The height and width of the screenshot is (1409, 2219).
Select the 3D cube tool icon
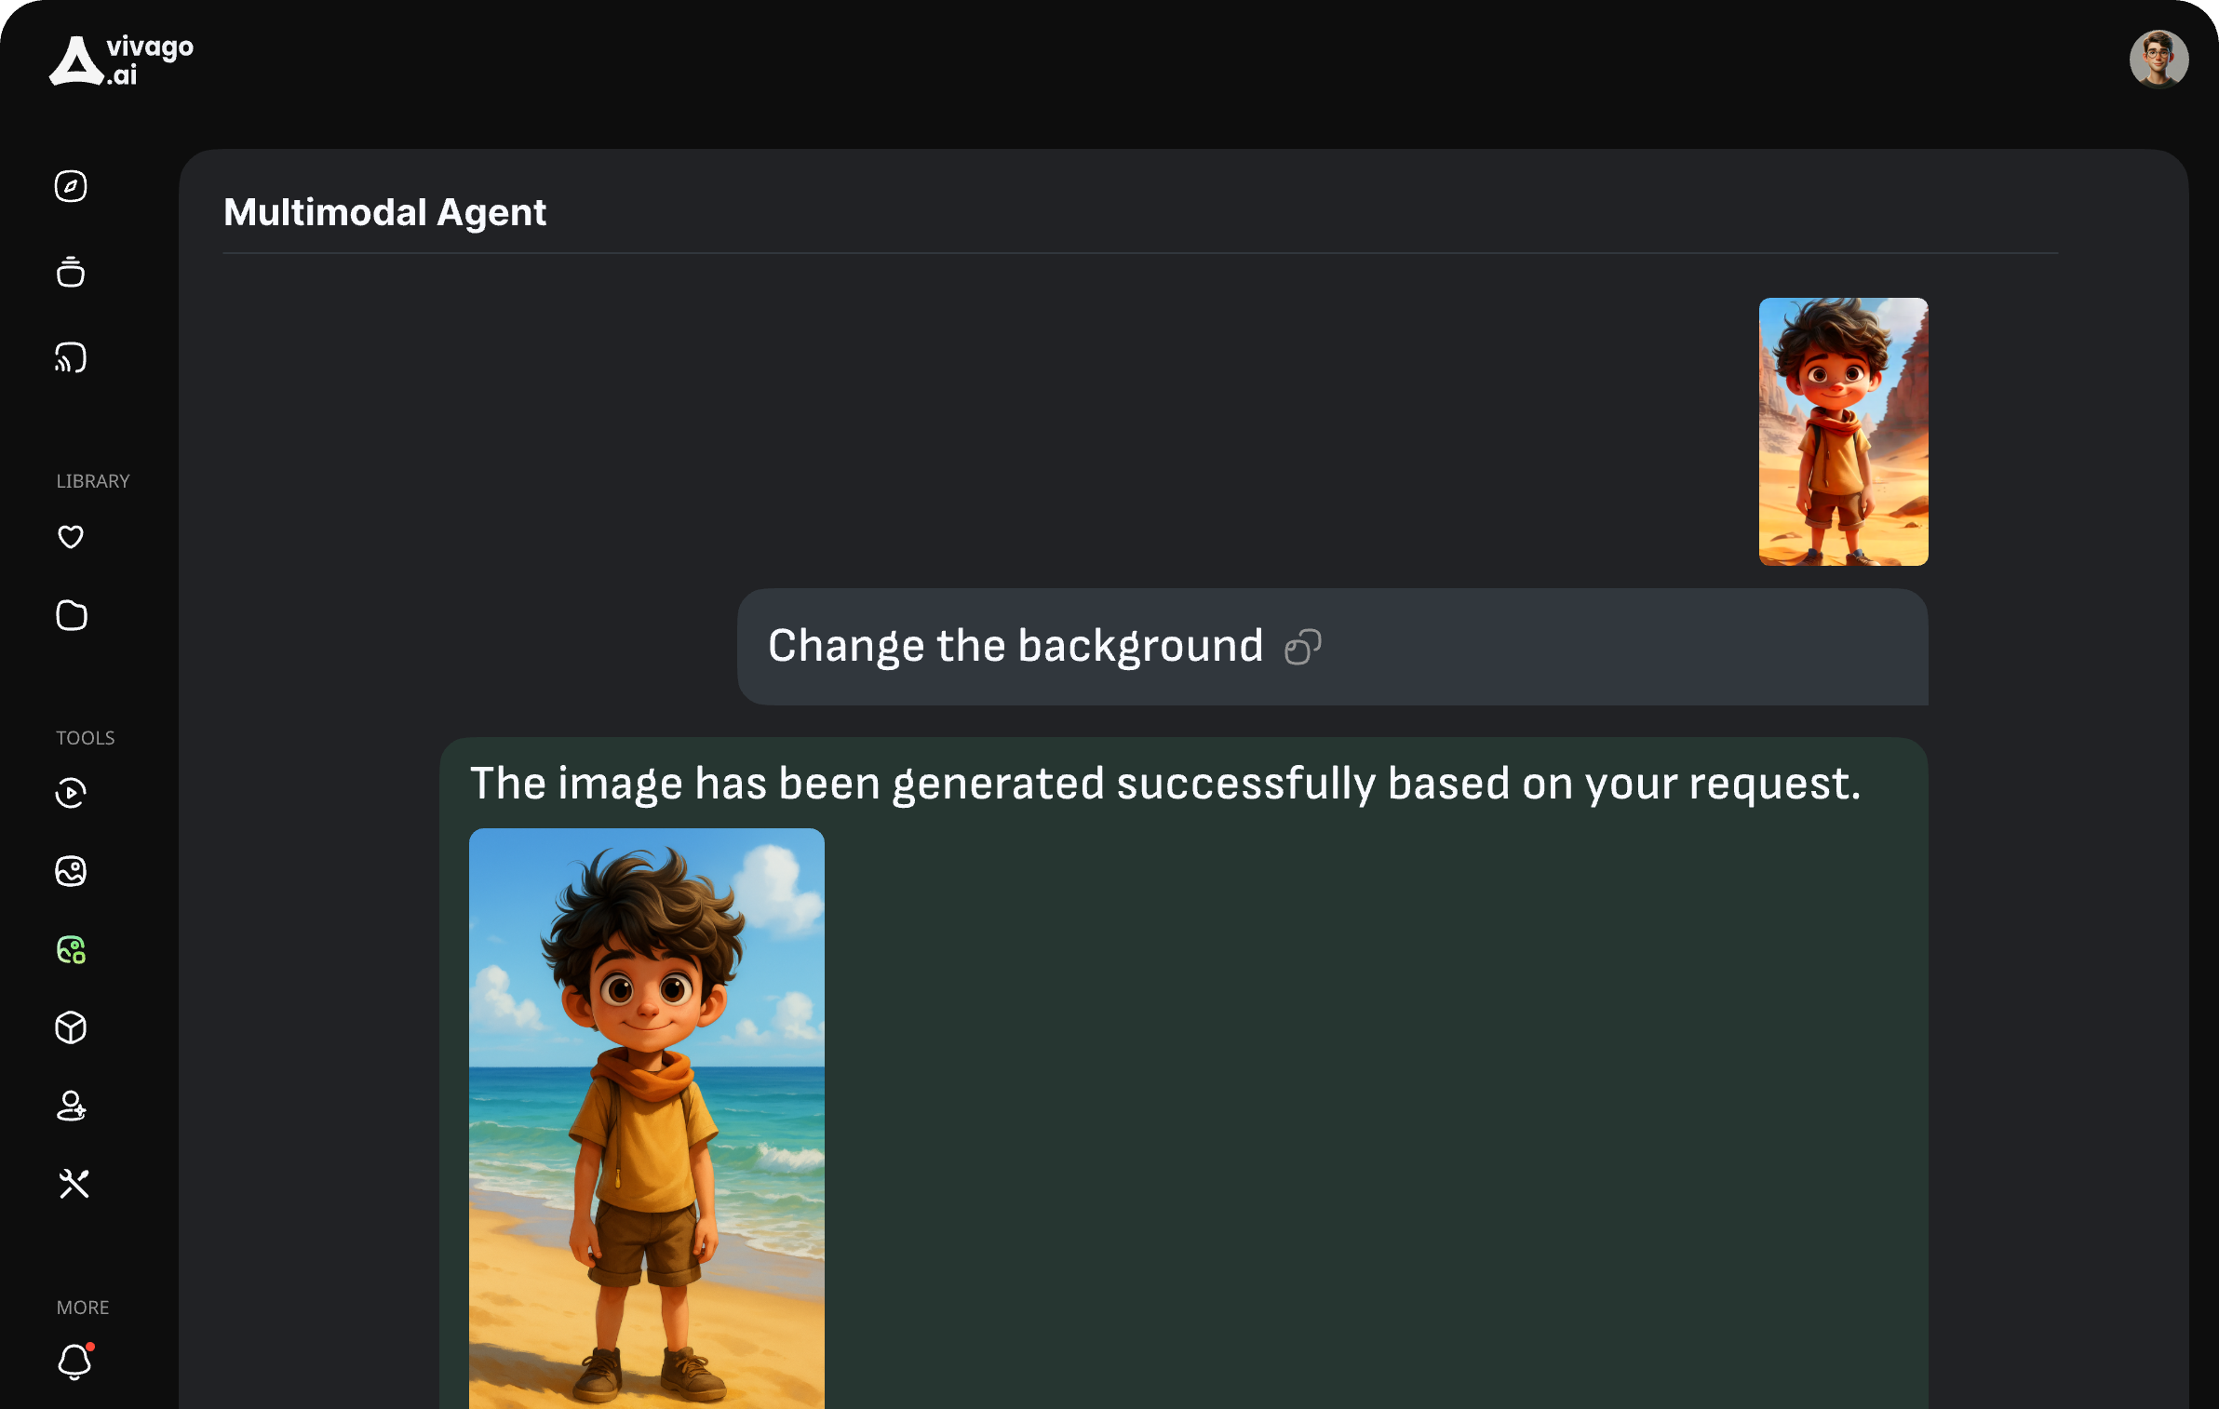pyautogui.click(x=71, y=1027)
